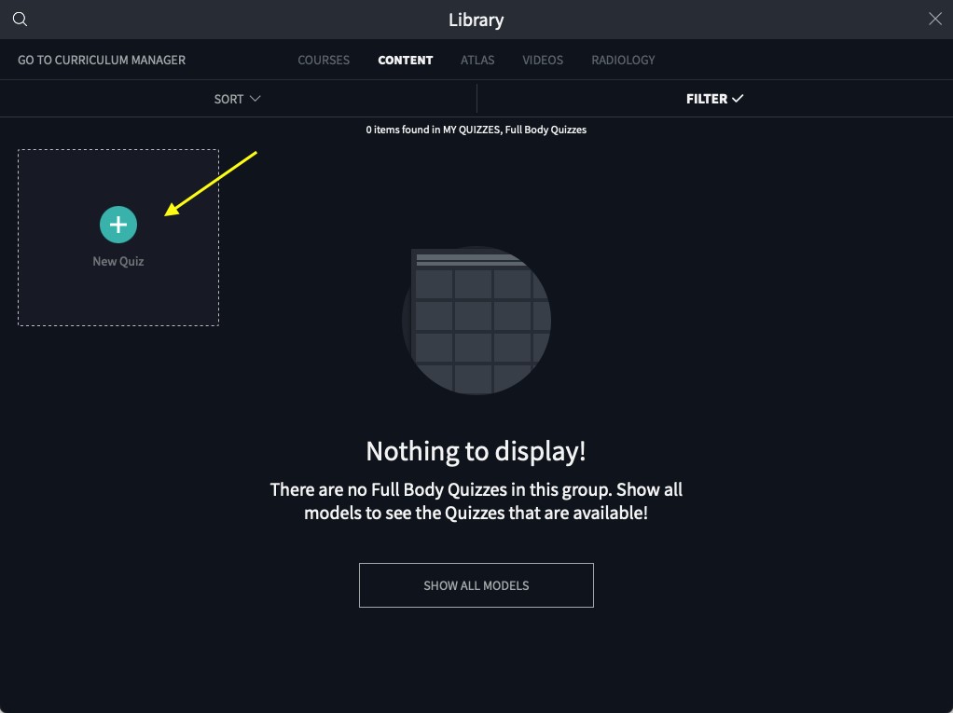Click the 'Nothing to display!' heading
Image resolution: width=953 pixels, height=713 pixels.
coord(476,451)
